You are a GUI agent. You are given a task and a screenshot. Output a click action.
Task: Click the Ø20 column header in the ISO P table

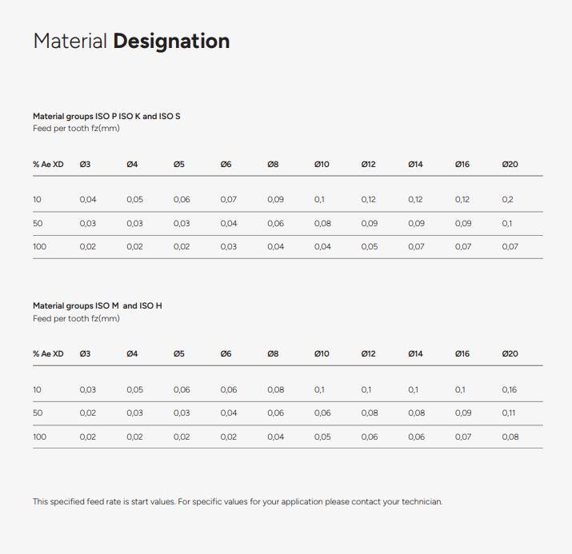[510, 165]
